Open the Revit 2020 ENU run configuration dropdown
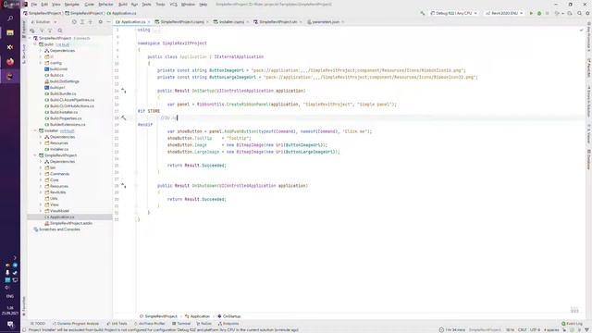The height and width of the screenshot is (333, 592). tap(503, 13)
